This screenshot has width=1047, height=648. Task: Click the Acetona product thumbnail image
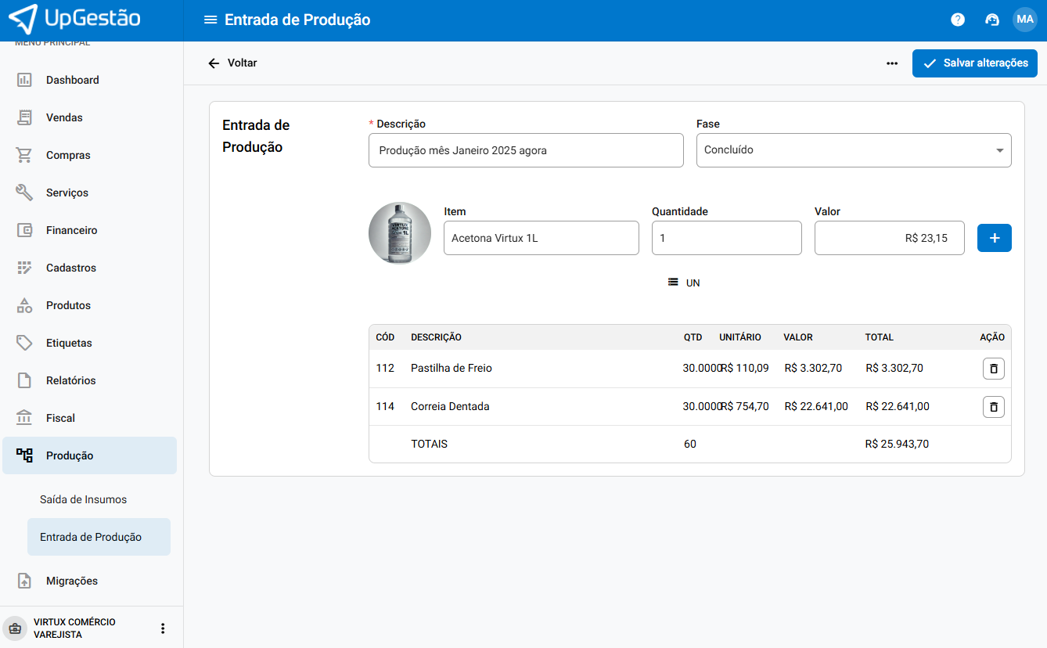pos(400,233)
